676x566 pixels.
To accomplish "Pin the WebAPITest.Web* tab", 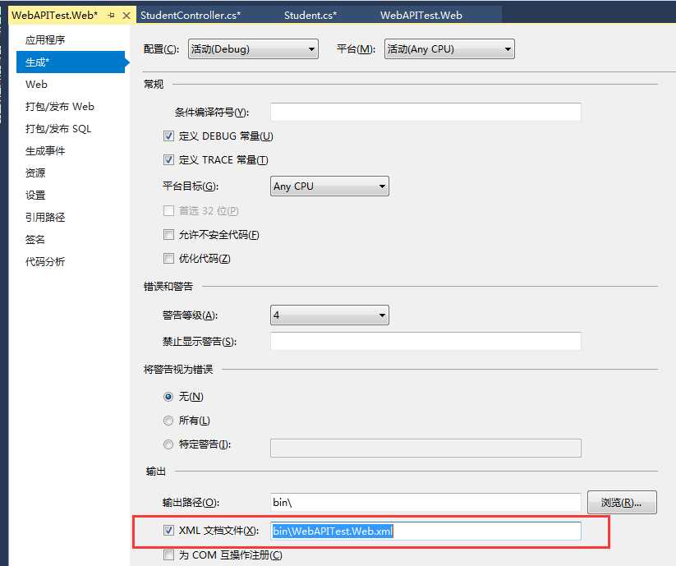I will (x=111, y=16).
